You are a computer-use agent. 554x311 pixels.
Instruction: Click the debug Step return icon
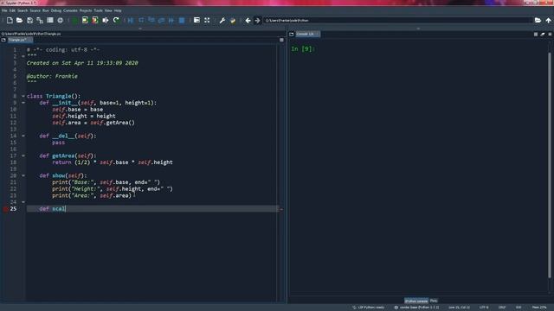click(x=161, y=21)
